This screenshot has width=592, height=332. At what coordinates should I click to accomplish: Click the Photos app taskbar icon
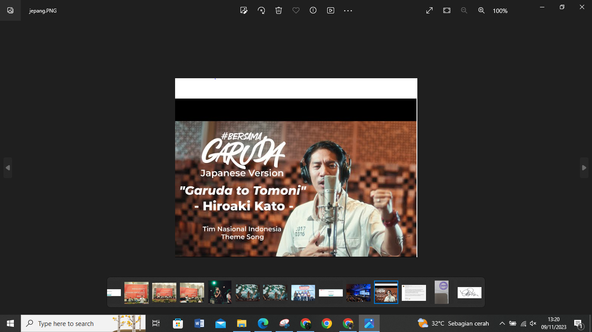(x=369, y=323)
